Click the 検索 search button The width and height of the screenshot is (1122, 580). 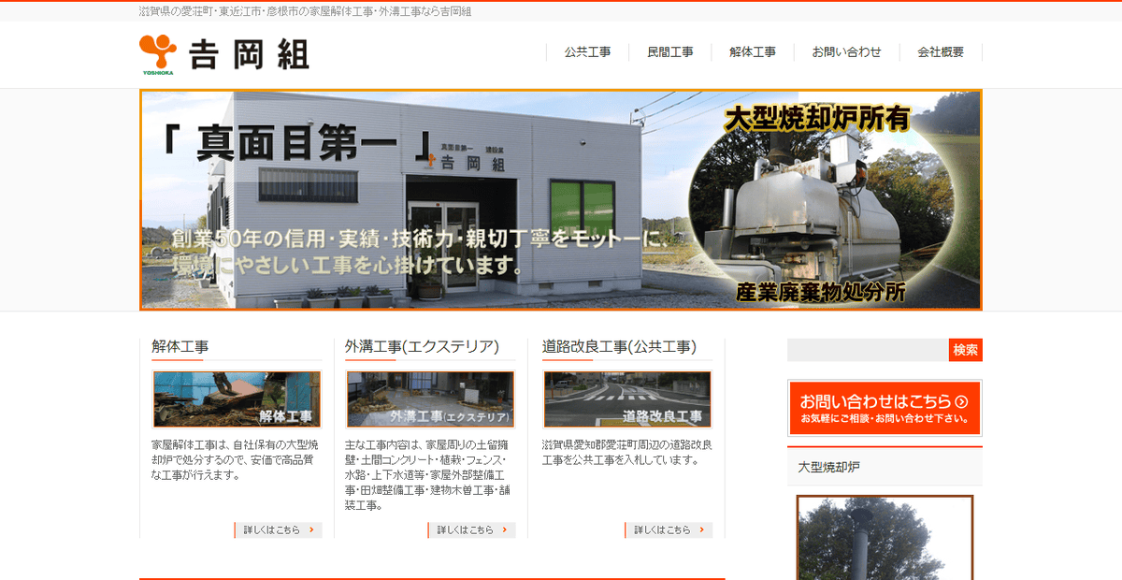[965, 350]
